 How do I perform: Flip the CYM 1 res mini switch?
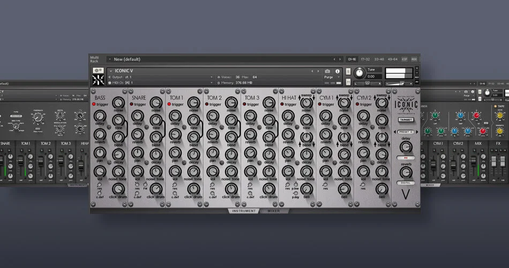325,185
